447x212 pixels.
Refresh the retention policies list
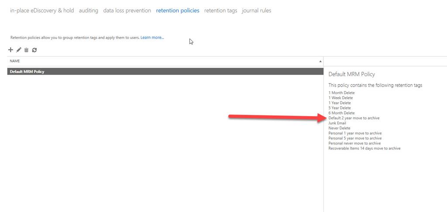pyautogui.click(x=34, y=50)
